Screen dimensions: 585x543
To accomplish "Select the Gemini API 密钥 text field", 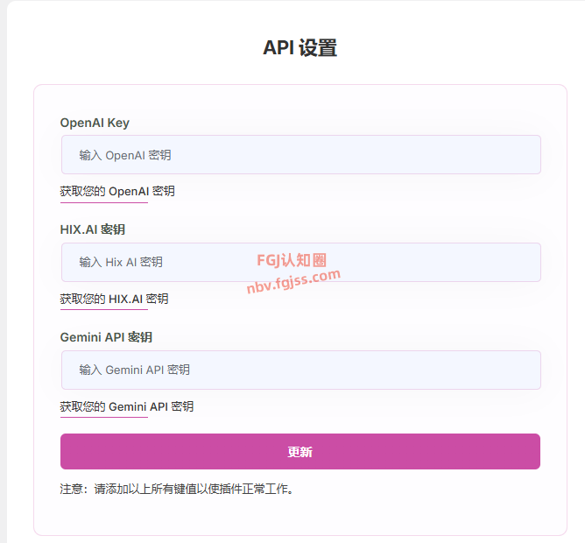I will pos(350,370).
